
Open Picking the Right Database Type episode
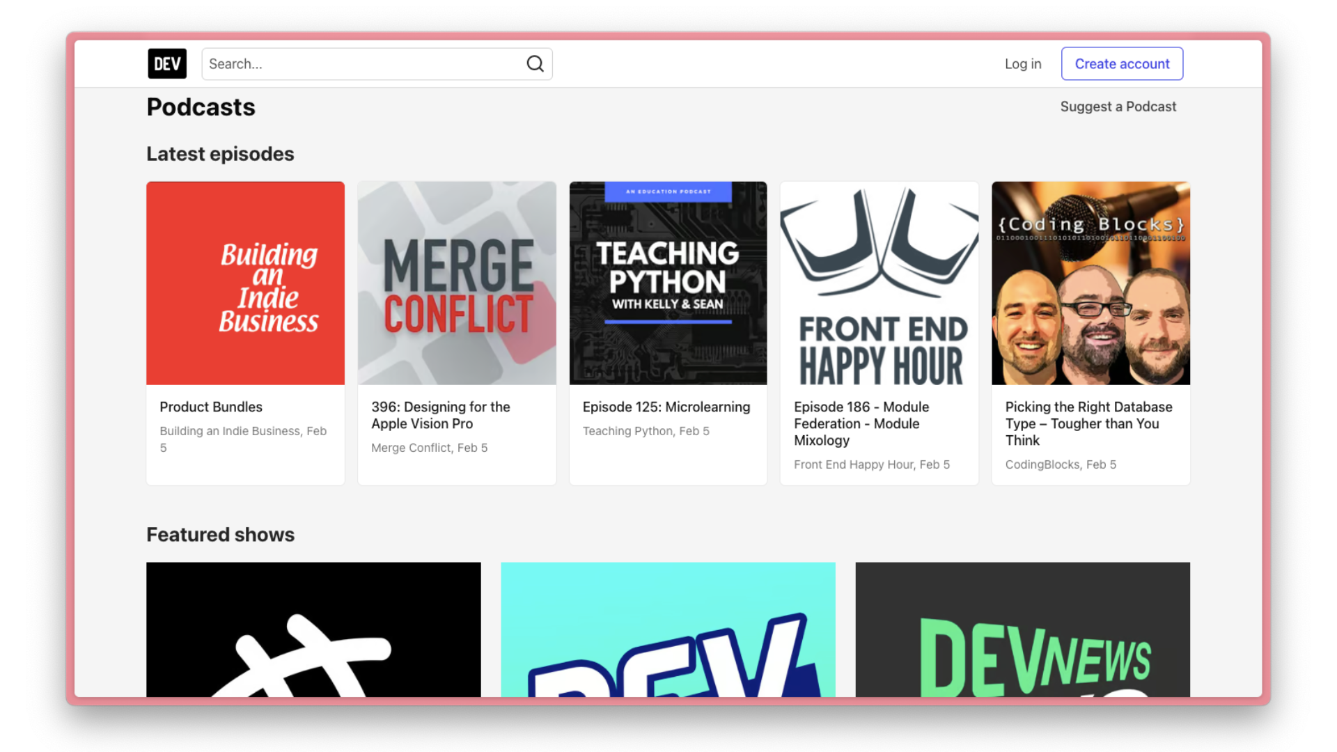(x=1088, y=423)
